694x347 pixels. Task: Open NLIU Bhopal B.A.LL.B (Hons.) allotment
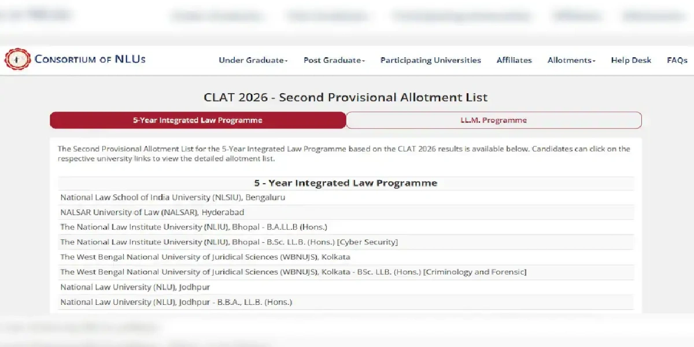tap(194, 227)
